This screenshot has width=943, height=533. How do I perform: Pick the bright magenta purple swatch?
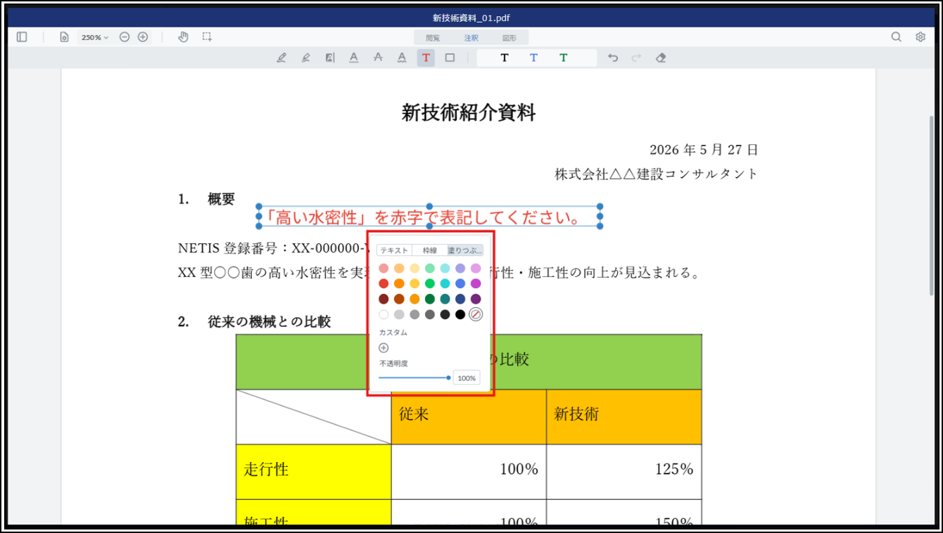476,283
